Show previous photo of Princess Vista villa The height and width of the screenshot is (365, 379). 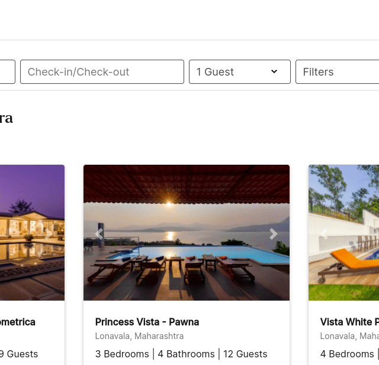(x=99, y=234)
